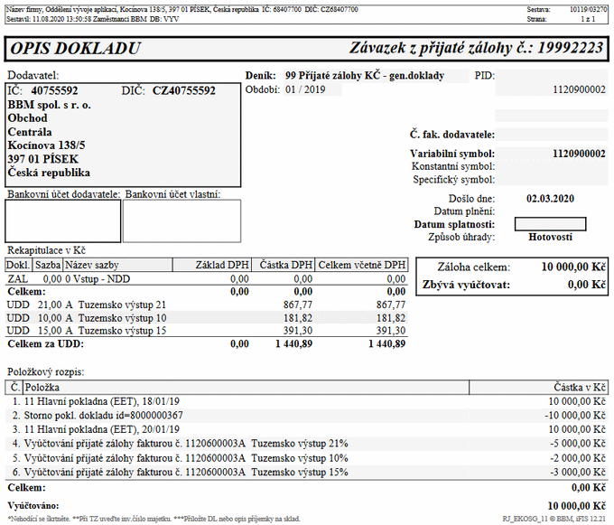
Task: Select 'Česká republika' in supplier box
Action: [49, 173]
